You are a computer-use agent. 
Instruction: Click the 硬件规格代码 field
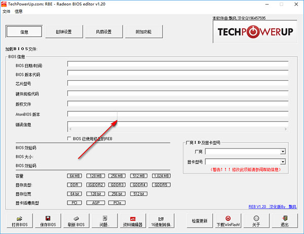(x=178, y=93)
